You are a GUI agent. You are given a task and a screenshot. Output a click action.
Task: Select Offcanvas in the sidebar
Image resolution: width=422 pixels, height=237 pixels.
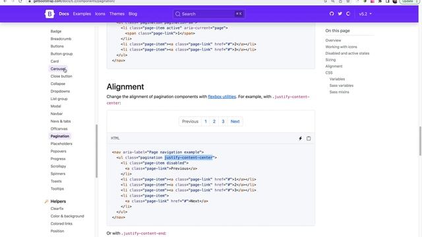pyautogui.click(x=59, y=129)
